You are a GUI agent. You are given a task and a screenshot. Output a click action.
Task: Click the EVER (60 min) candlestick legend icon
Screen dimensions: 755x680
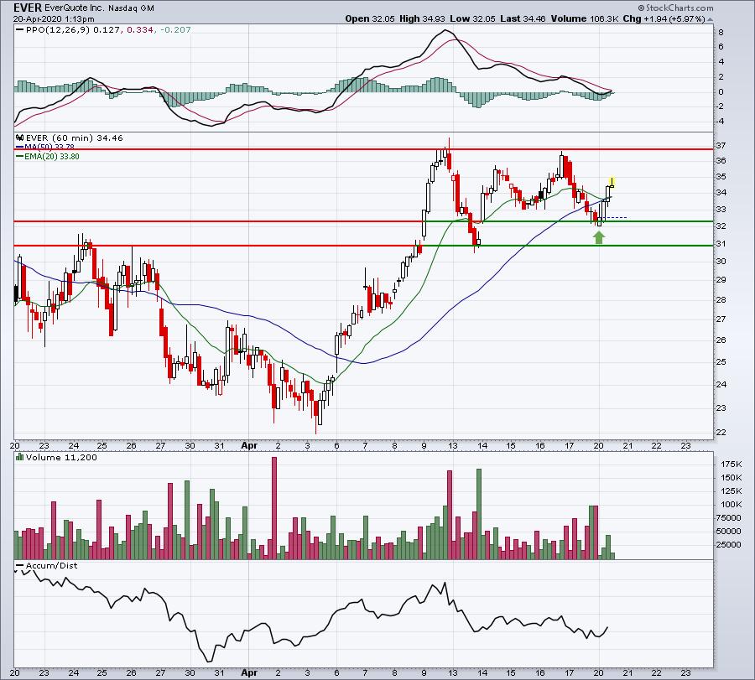(20, 138)
